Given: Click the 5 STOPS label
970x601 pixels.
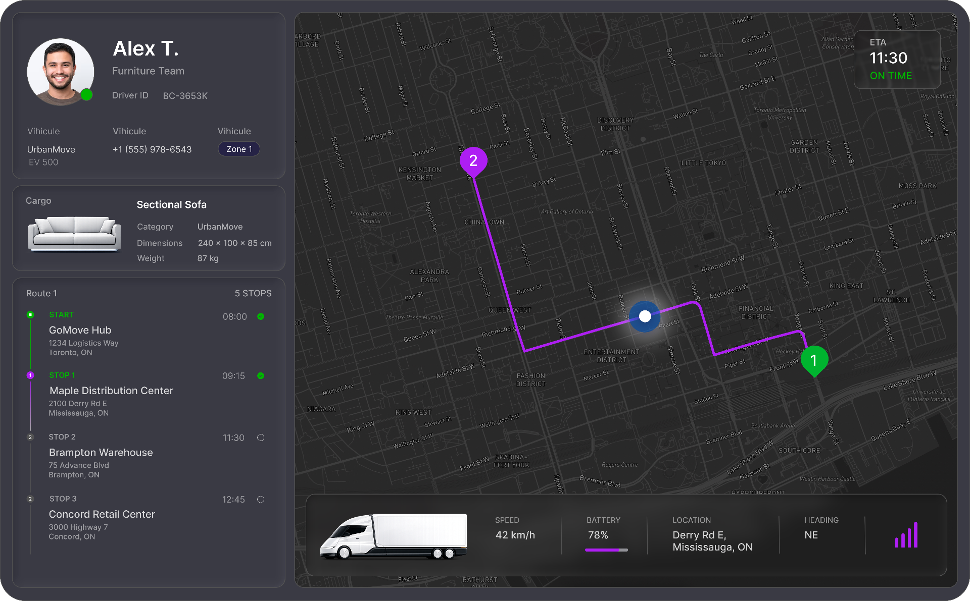Looking at the screenshot, I should coord(253,294).
